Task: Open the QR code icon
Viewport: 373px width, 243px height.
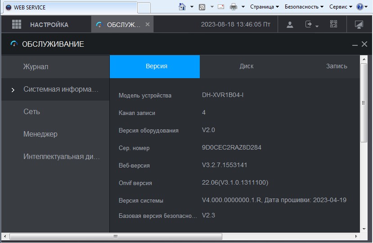Action: click(333, 24)
